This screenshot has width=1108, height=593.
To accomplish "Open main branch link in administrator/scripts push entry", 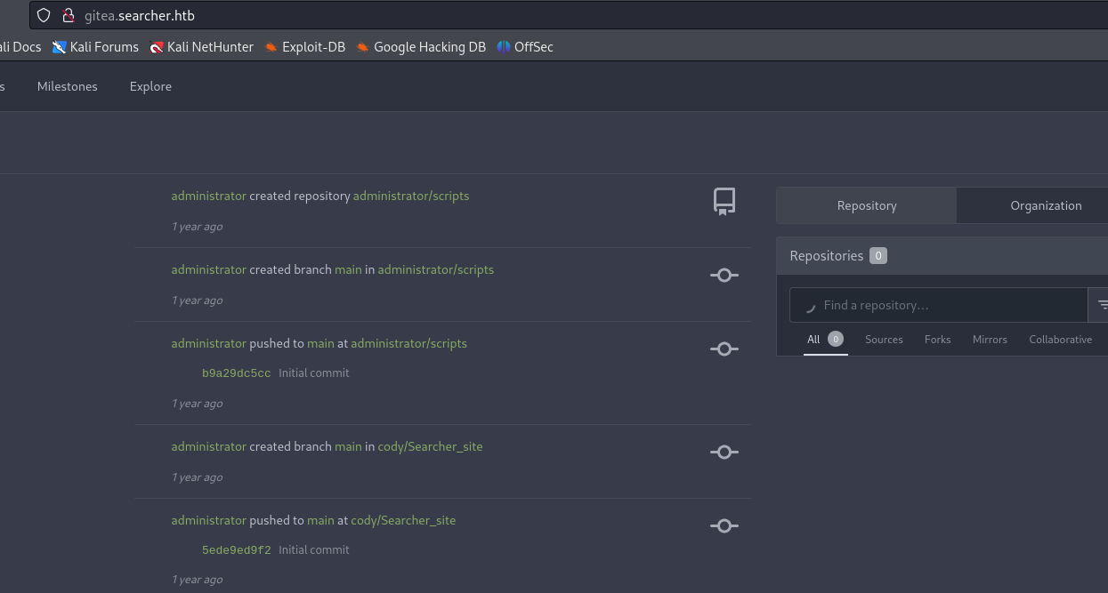I will click(x=320, y=343).
